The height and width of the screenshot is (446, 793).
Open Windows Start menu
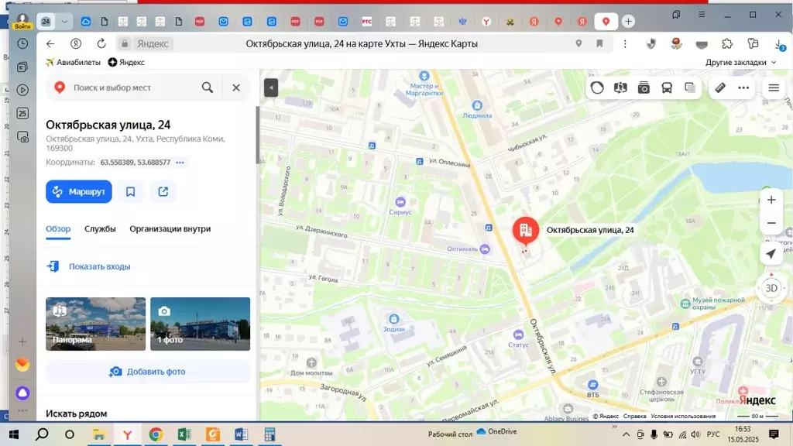[14, 434]
